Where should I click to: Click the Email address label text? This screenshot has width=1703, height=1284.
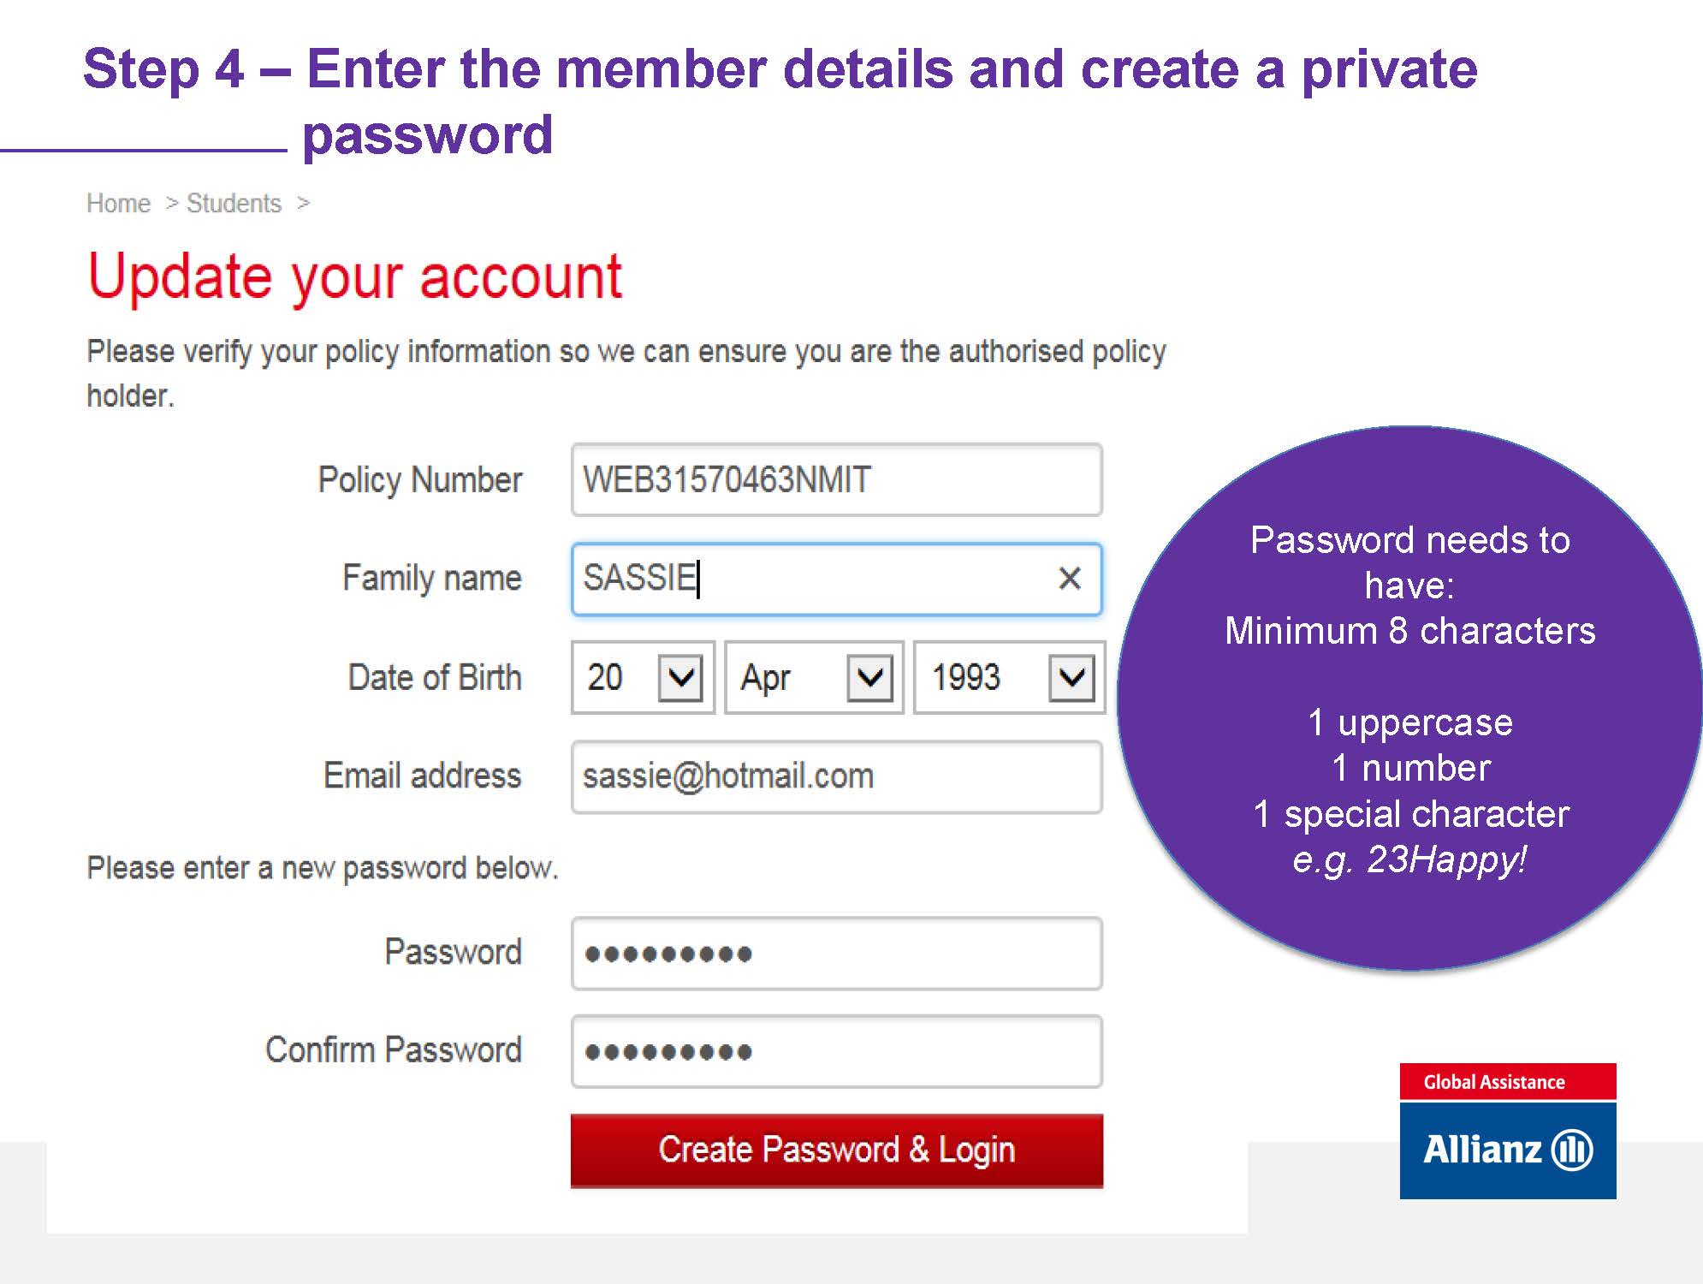[x=422, y=776]
